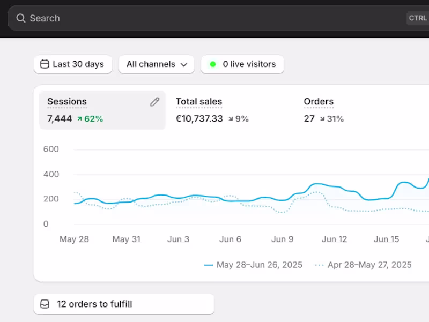Click the calendar icon on the date filter
Image resolution: width=429 pixels, height=322 pixels.
(45, 64)
